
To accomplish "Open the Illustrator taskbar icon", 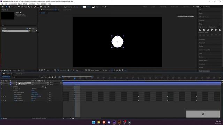I will tap(119, 122).
